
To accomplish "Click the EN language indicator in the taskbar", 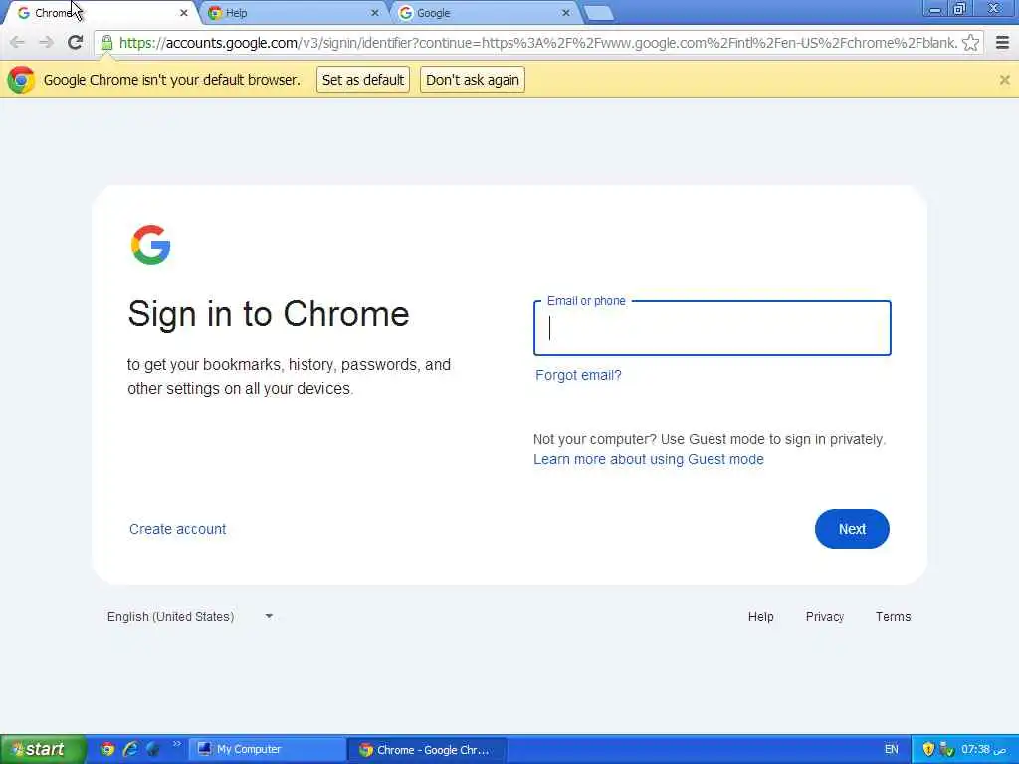I will click(x=891, y=749).
